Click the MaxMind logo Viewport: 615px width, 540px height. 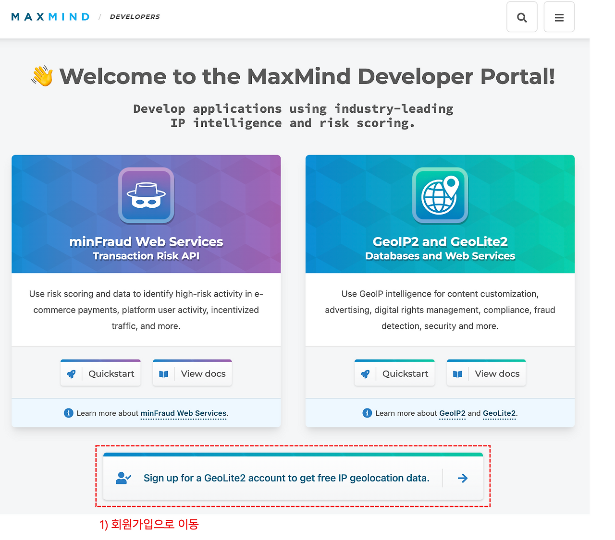pyautogui.click(x=50, y=17)
